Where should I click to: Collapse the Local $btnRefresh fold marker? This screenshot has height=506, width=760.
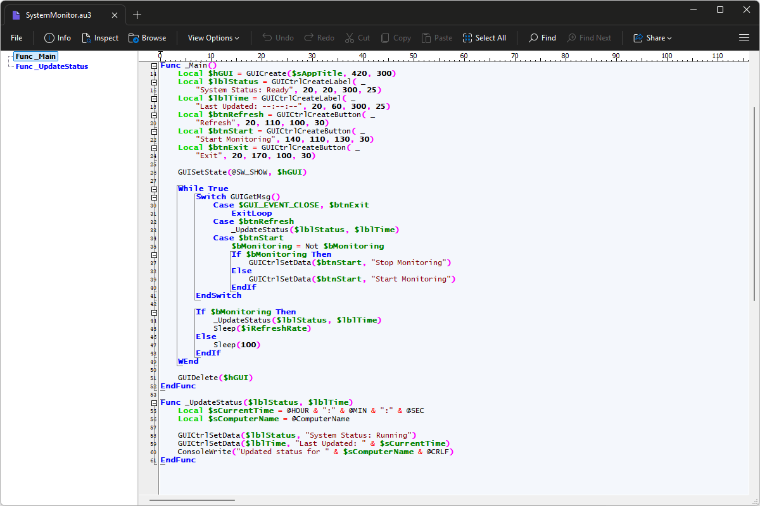(x=154, y=114)
